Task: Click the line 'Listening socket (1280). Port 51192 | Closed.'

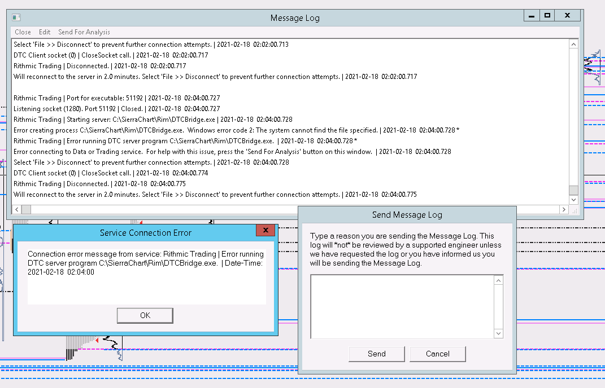Action: point(116,109)
